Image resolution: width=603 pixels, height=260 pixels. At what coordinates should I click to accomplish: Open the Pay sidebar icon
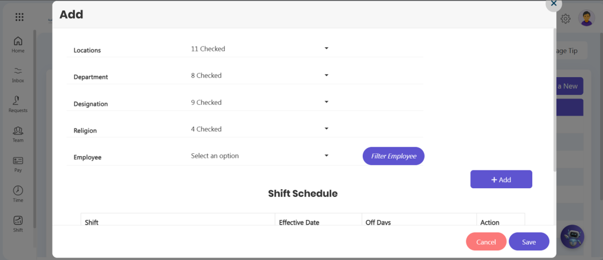[18, 164]
